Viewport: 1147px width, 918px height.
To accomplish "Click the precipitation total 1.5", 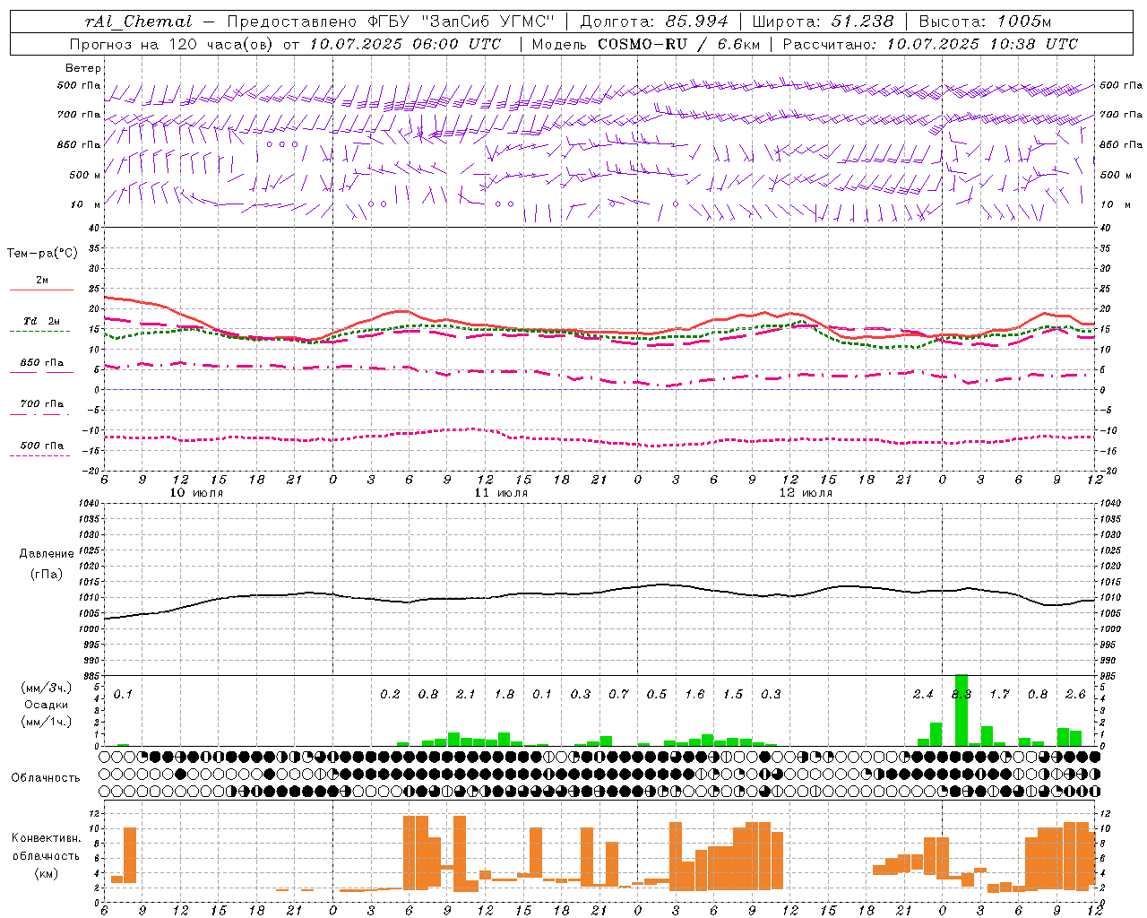I will pos(733,694).
